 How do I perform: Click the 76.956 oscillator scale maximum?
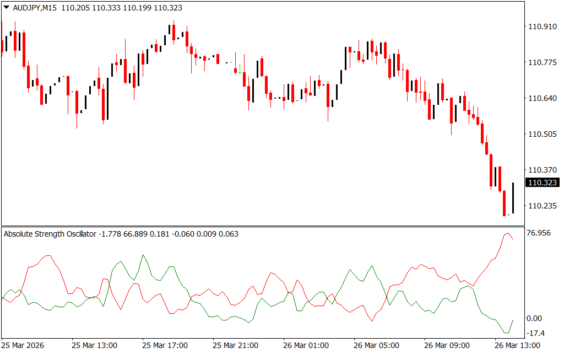pyautogui.click(x=539, y=233)
